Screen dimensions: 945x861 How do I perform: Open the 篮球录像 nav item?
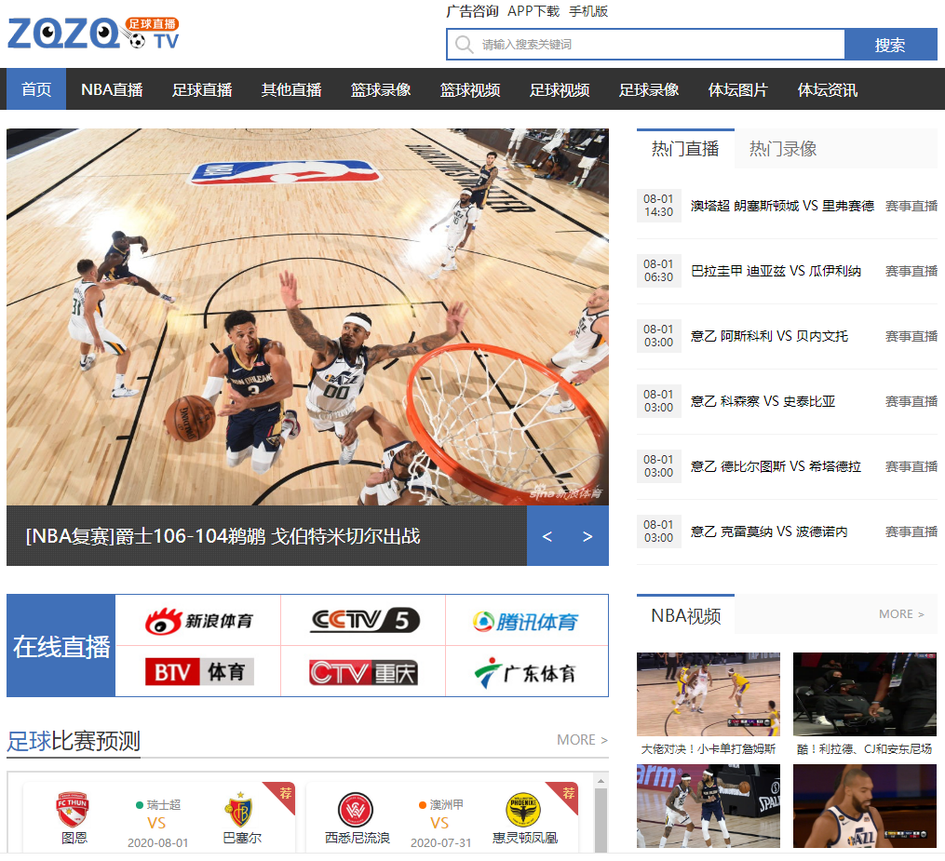pyautogui.click(x=380, y=89)
